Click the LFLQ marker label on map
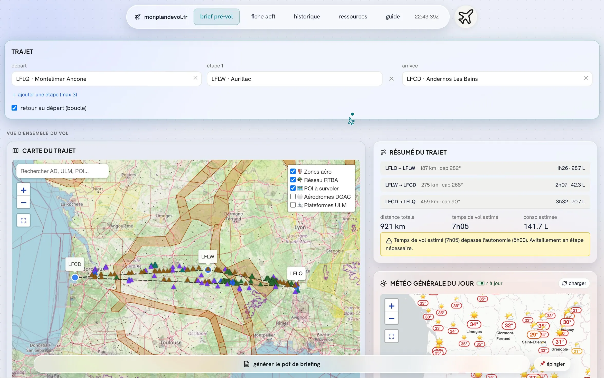 pos(296,273)
